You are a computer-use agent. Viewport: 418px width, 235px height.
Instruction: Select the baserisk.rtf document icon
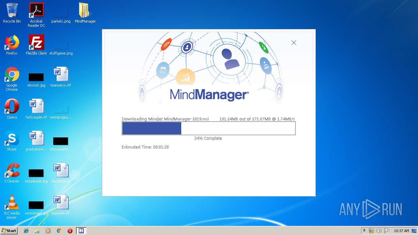coord(61,205)
